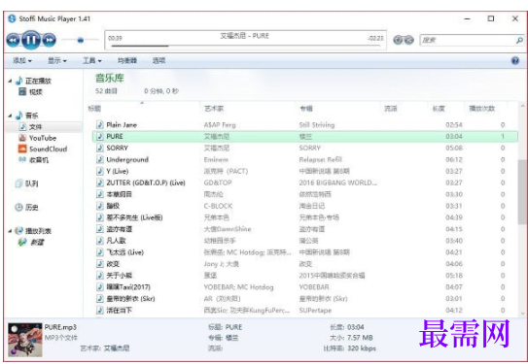Click artist Eminem
The width and height of the screenshot is (528, 364).
click(216, 159)
